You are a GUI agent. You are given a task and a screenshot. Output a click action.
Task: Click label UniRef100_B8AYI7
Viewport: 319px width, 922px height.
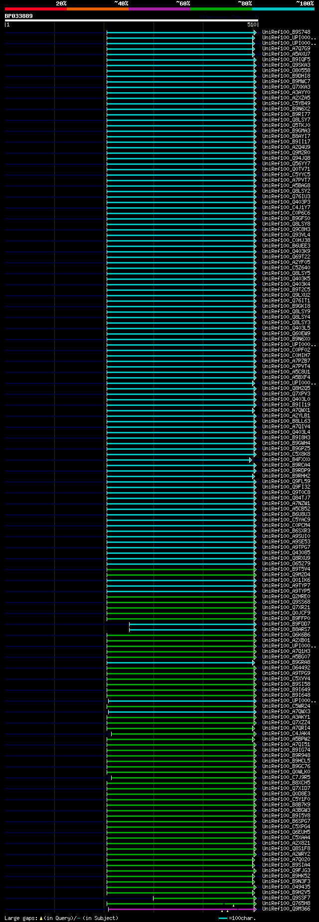[286, 136]
